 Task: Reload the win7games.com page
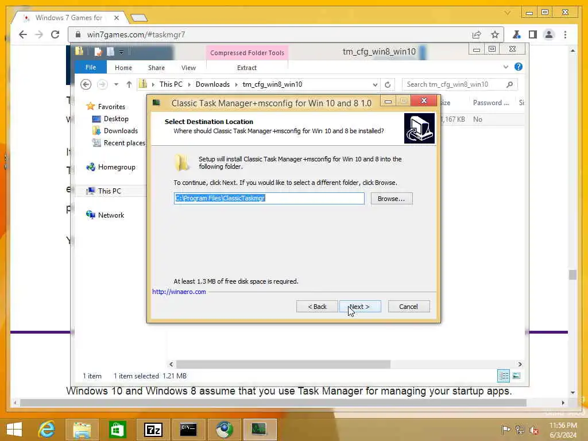pyautogui.click(x=55, y=34)
